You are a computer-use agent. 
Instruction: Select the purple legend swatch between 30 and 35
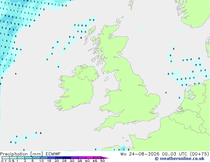pyautogui.click(x=75, y=158)
